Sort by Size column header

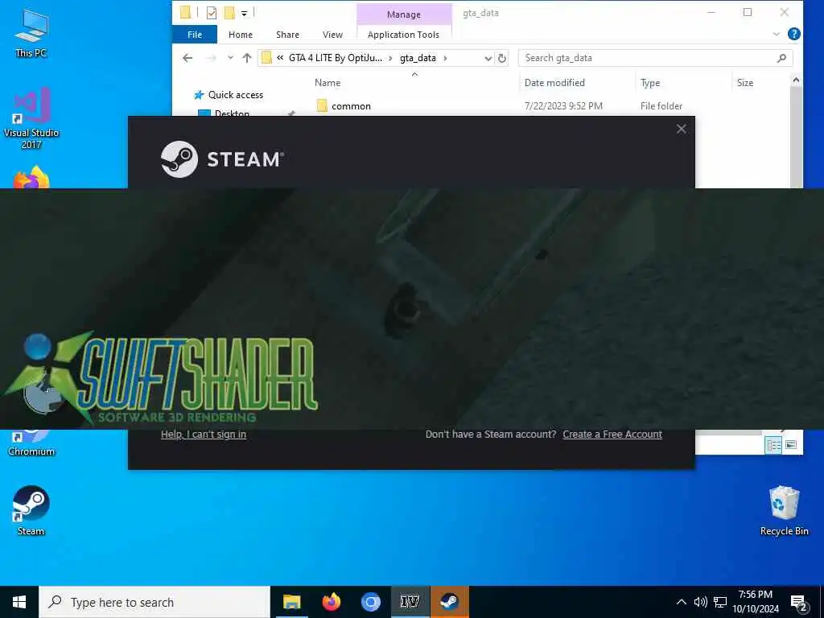click(744, 83)
